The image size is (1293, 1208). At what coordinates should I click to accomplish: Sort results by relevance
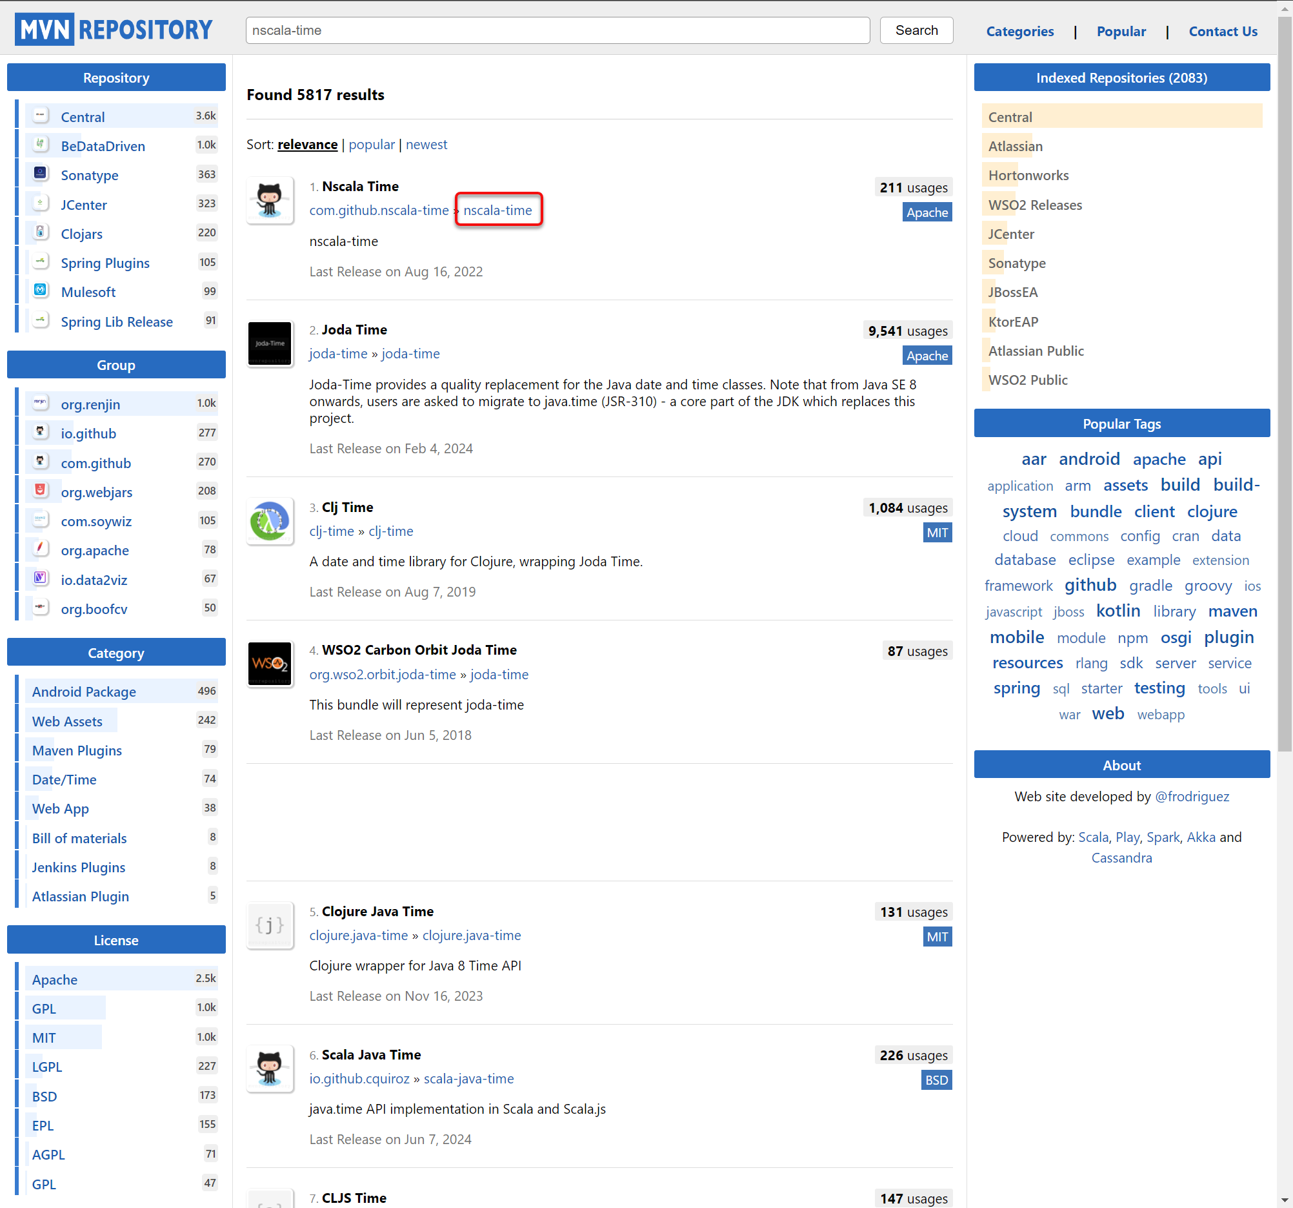308,145
